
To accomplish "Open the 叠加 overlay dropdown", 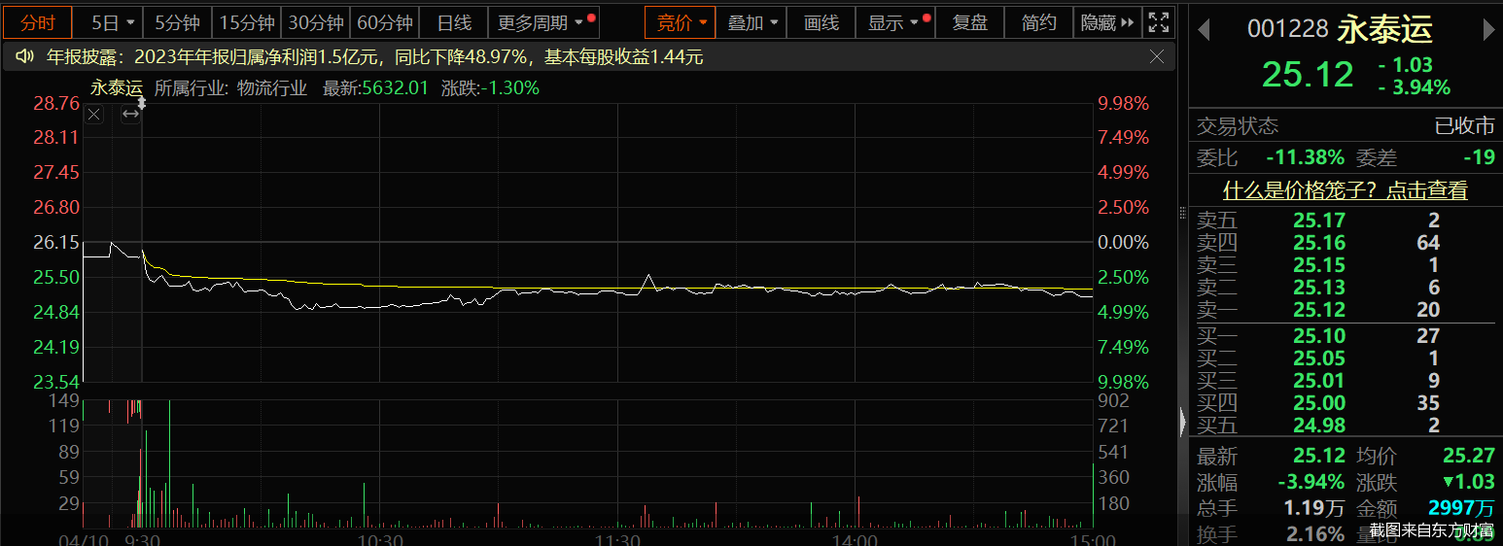I will pyautogui.click(x=751, y=22).
